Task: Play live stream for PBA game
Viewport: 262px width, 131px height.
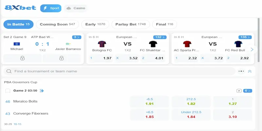Action: point(239,91)
